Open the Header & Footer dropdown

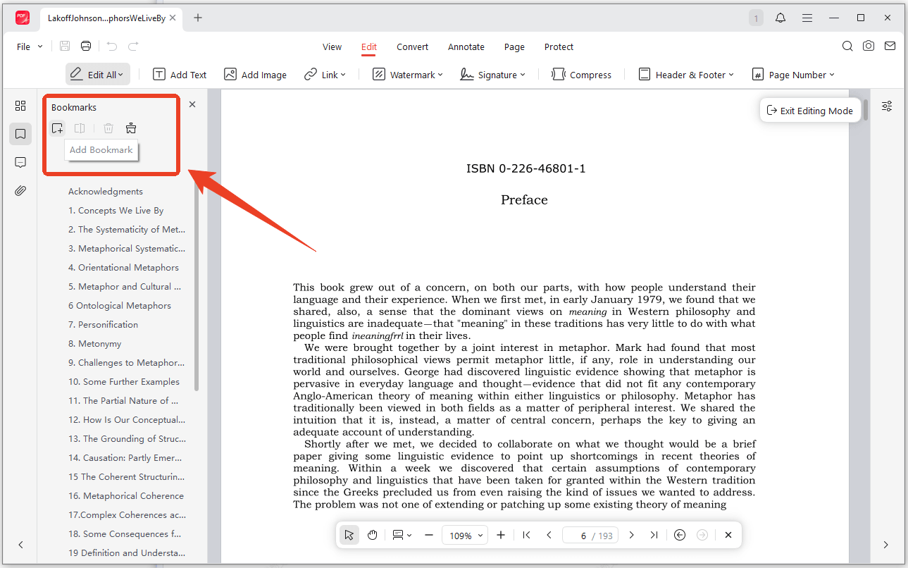tap(686, 75)
